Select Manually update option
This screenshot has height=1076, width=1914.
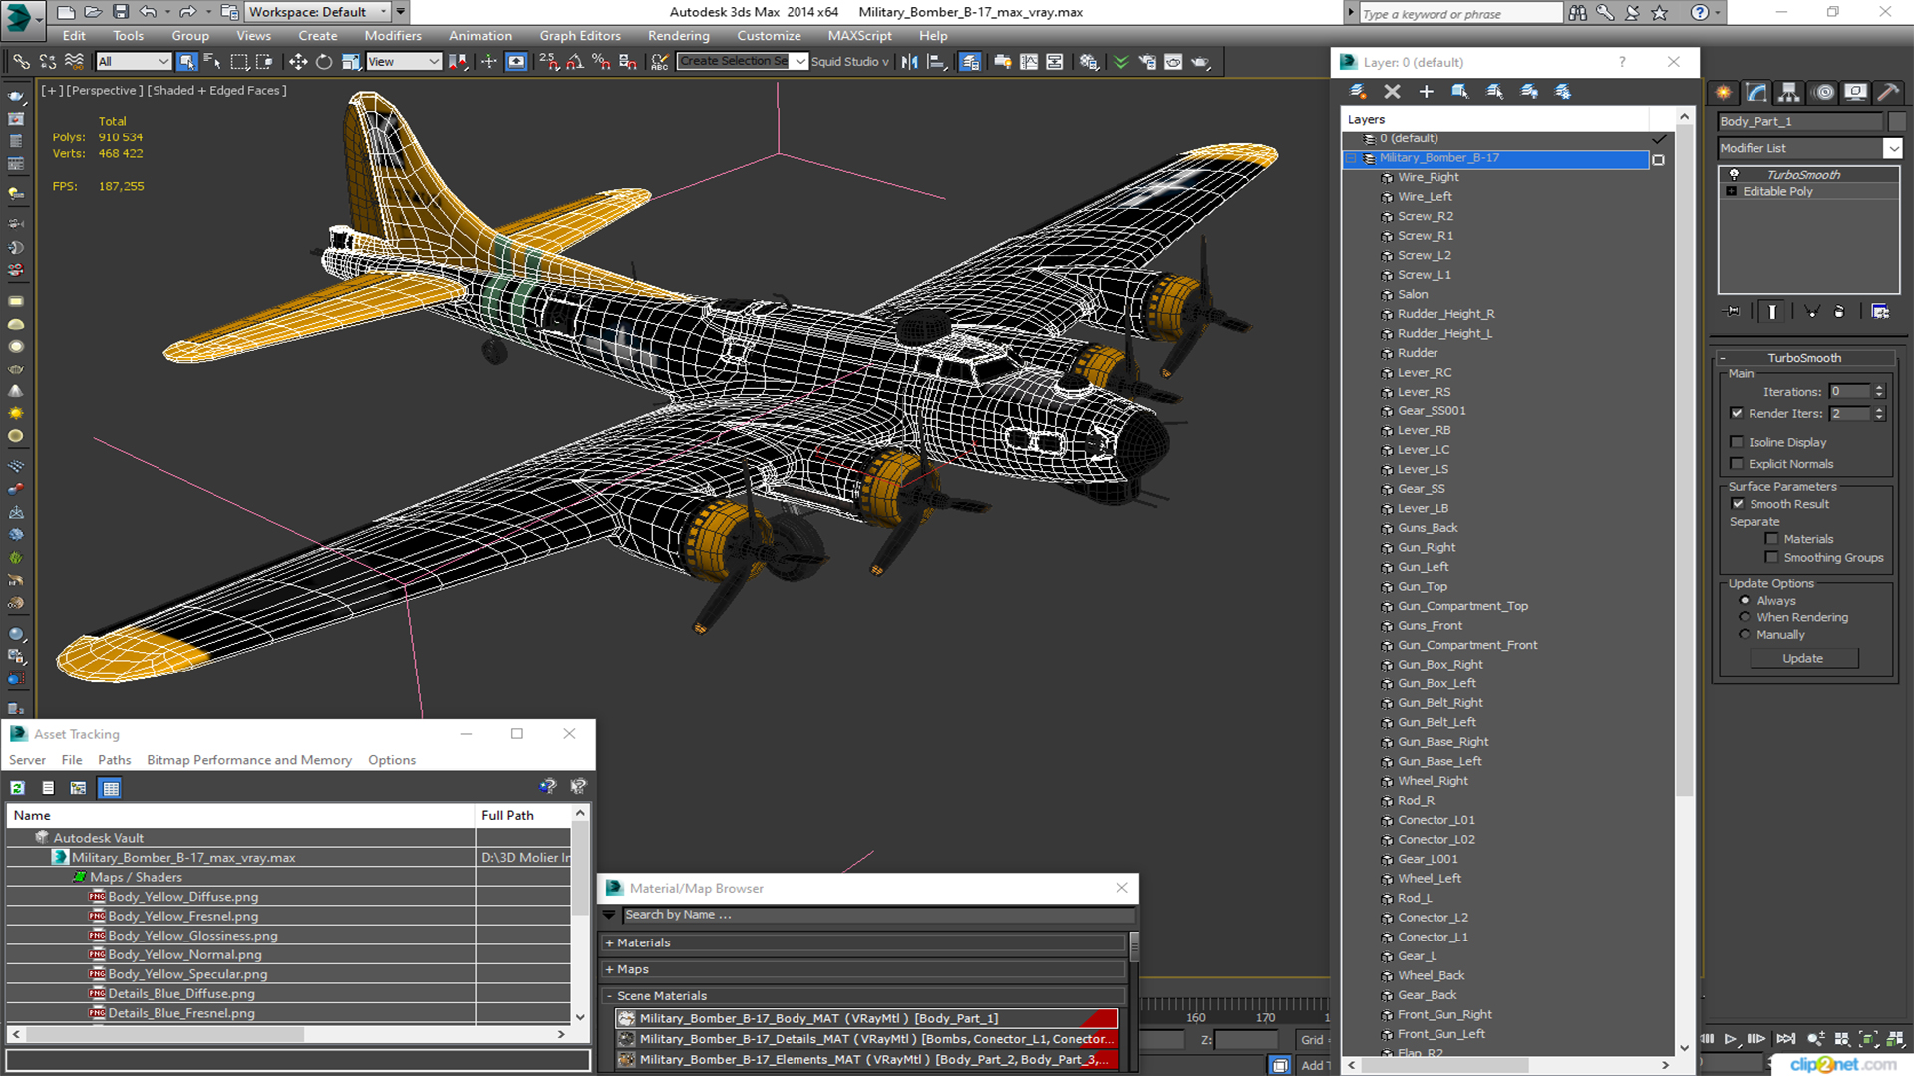click(x=1745, y=635)
